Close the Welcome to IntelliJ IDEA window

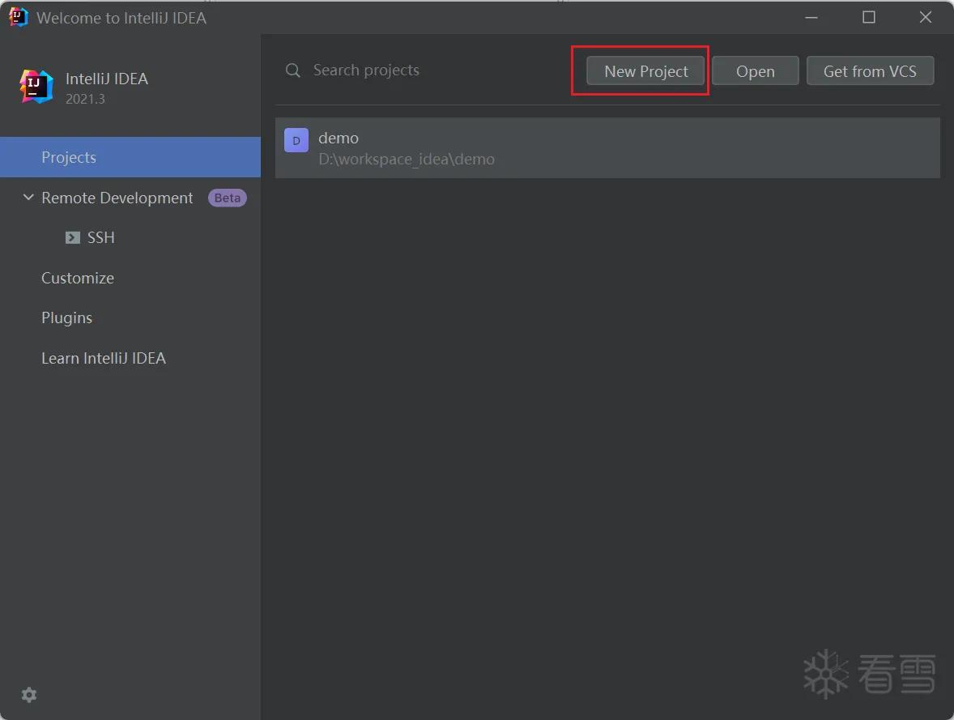point(926,18)
